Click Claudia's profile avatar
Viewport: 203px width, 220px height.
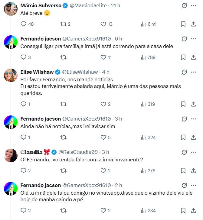click(11, 155)
